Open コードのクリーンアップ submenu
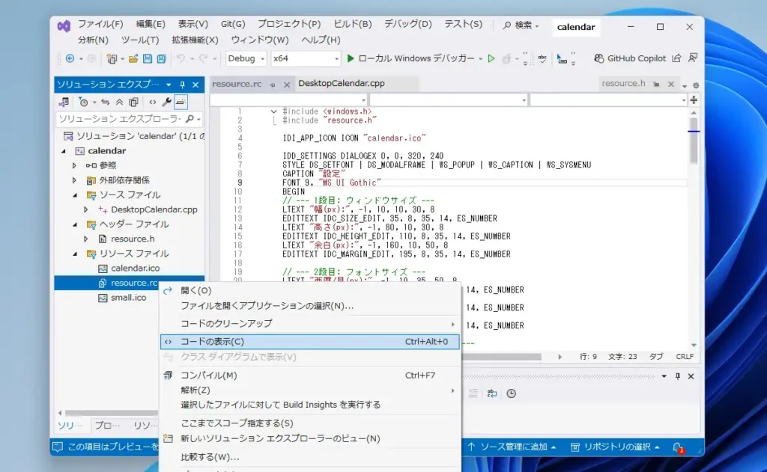 coord(309,323)
